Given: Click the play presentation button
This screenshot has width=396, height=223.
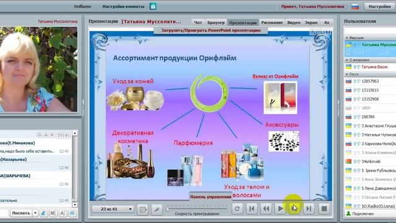Looking at the screenshot, I should tap(280, 209).
